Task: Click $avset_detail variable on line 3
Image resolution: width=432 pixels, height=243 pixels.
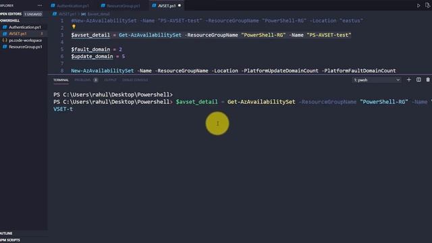Action: pos(90,35)
